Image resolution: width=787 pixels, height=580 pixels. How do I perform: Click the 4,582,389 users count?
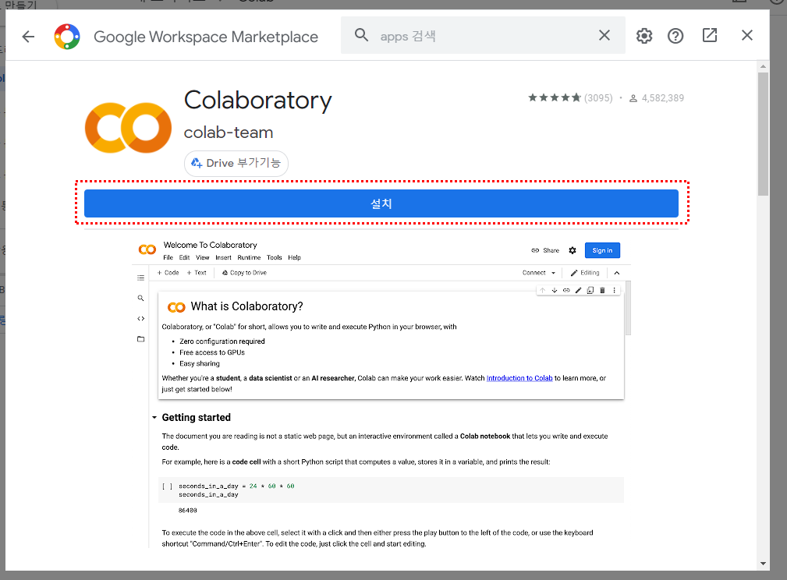tap(662, 98)
